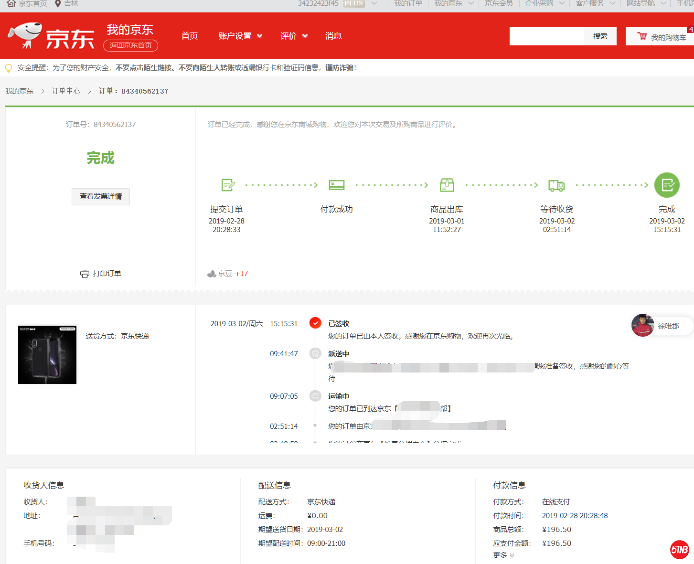
Task: Click the 查看发票详情 button
Action: [x=101, y=196]
